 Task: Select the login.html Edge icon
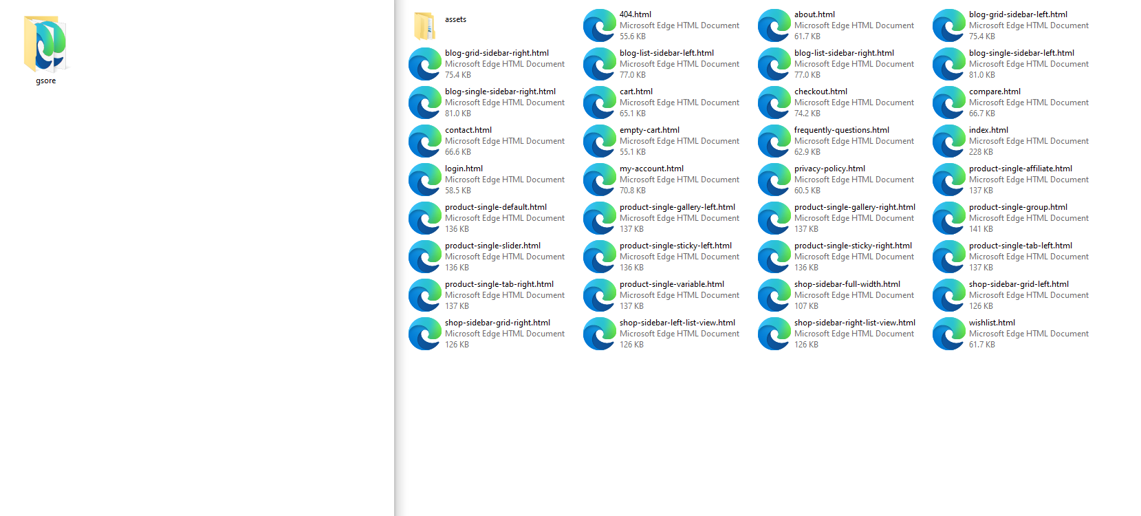pyautogui.click(x=424, y=180)
